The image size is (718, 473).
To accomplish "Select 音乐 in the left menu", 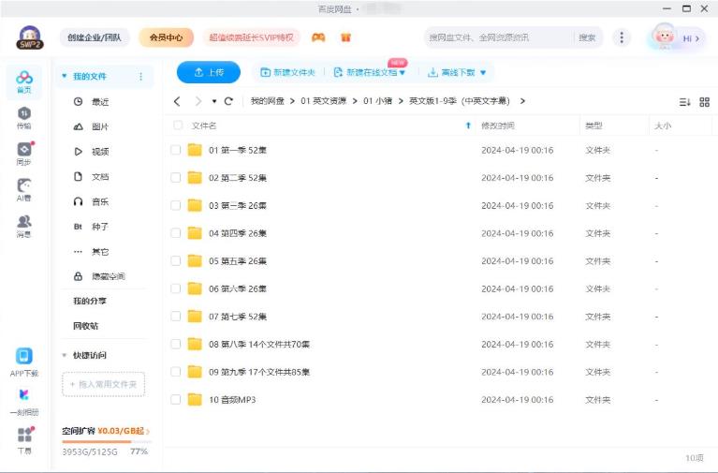I will click(91, 201).
